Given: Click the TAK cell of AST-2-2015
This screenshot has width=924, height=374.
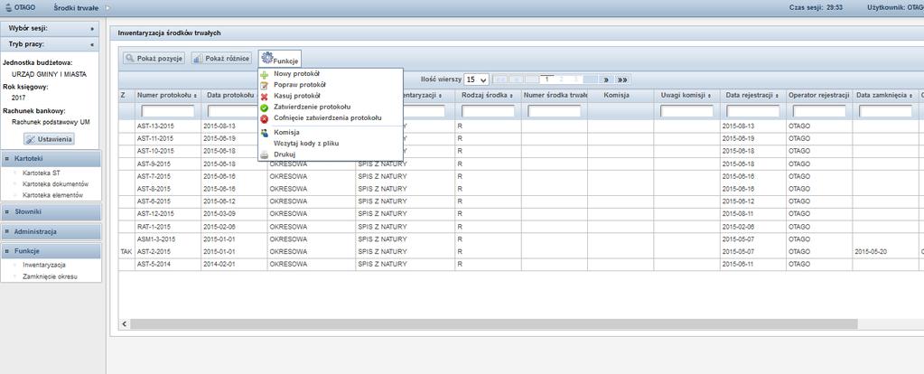Looking at the screenshot, I should tap(126, 251).
